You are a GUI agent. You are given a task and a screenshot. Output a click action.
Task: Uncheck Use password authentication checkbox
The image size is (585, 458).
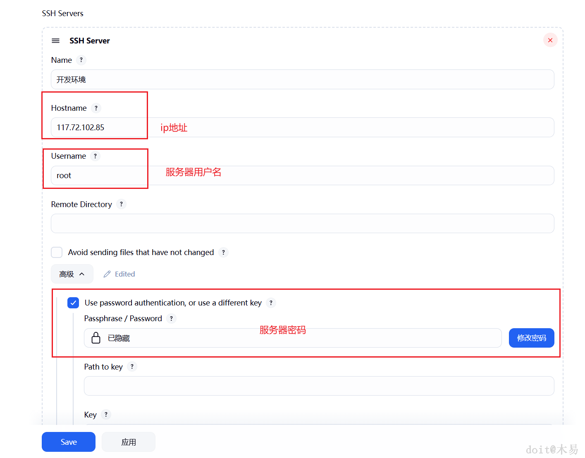pyautogui.click(x=73, y=303)
